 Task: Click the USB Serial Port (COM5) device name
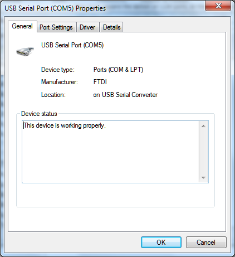point(72,45)
